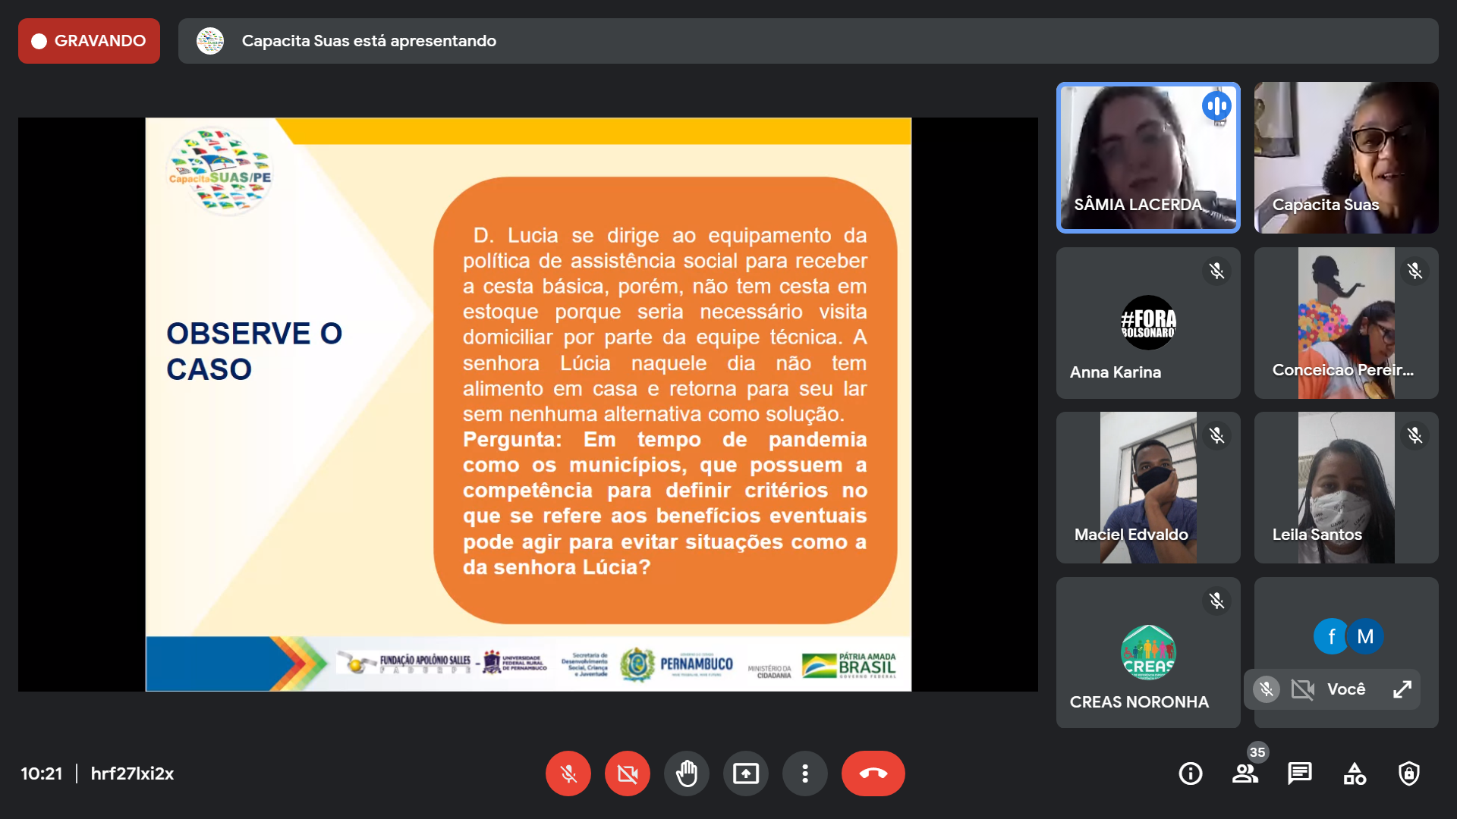Open the CREAS NORONHA participant tile
The height and width of the screenshot is (819, 1457).
pos(1147,652)
